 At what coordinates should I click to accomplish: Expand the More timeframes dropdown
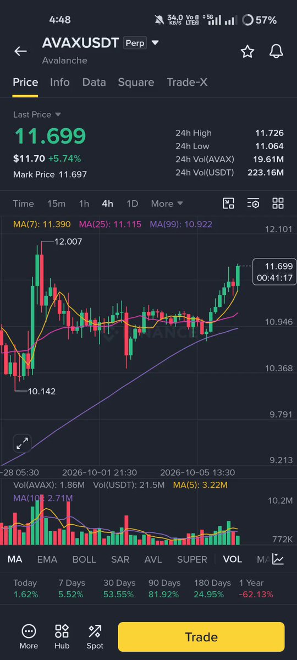(x=167, y=204)
